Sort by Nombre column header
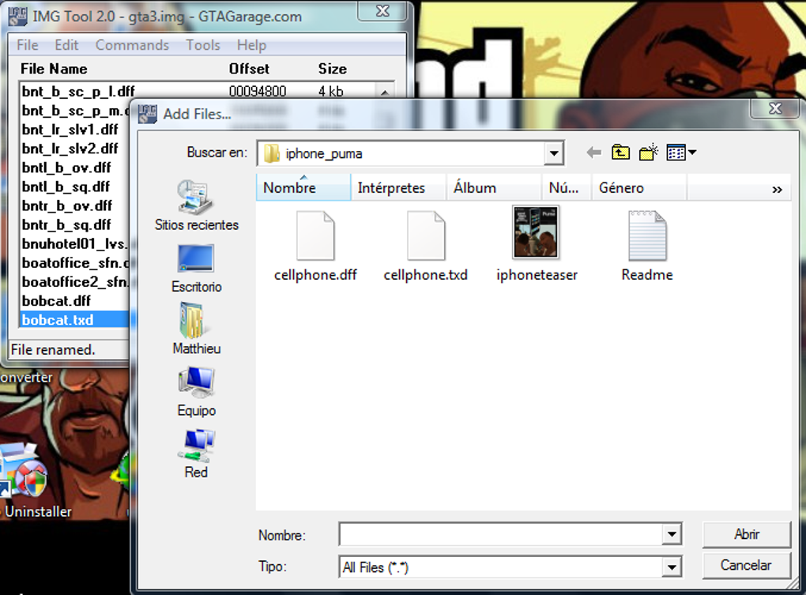 pyautogui.click(x=303, y=187)
